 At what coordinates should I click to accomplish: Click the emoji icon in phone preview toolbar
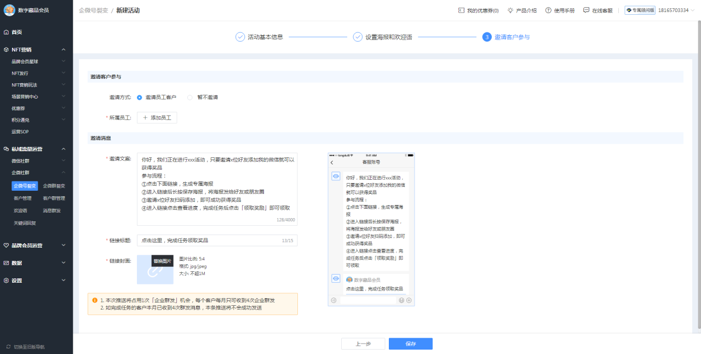[401, 300]
